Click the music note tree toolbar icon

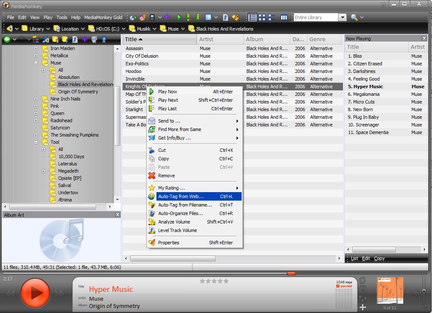click(46, 40)
